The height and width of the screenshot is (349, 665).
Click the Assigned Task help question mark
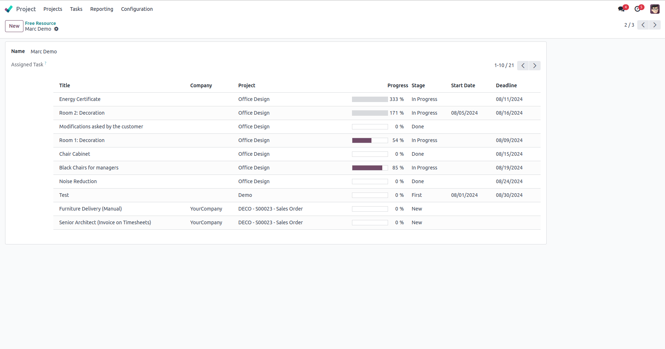pyautogui.click(x=45, y=63)
